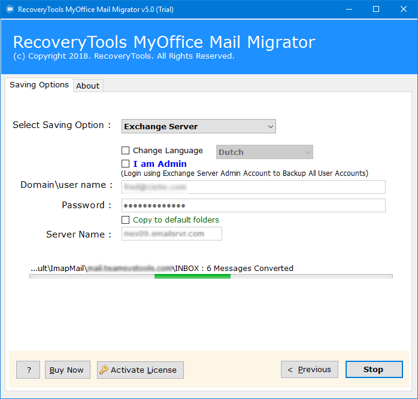Maximize the Mail Migrator window
Image resolution: width=418 pixels, height=399 pixels.
(376, 10)
